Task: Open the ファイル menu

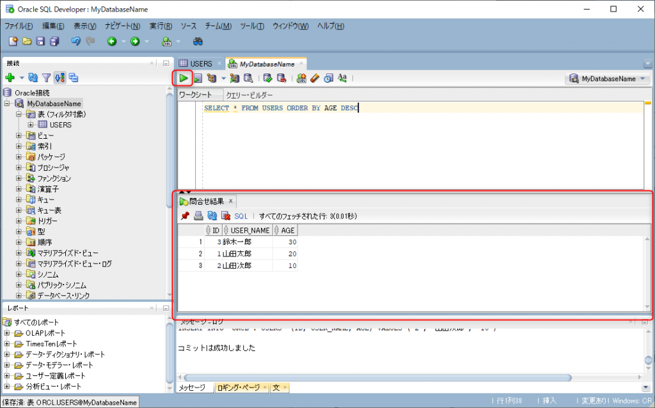Action: pyautogui.click(x=19, y=26)
